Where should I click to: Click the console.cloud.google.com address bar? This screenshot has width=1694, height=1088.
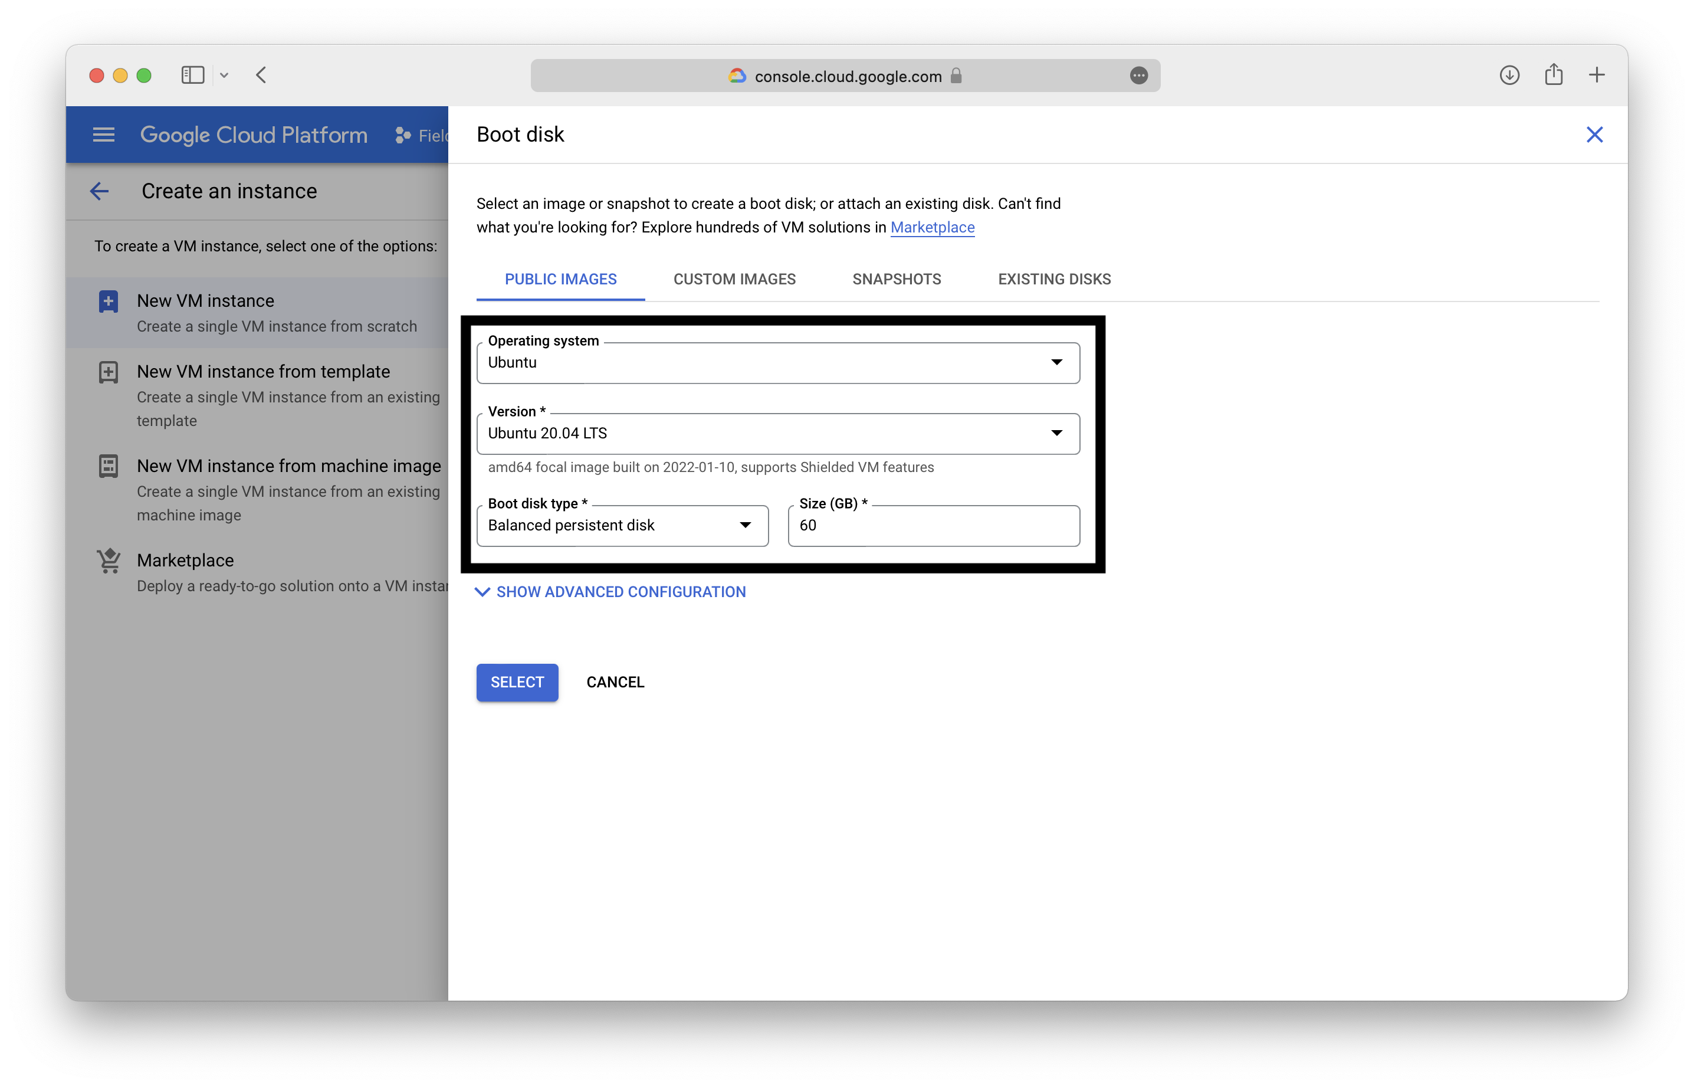(x=845, y=76)
